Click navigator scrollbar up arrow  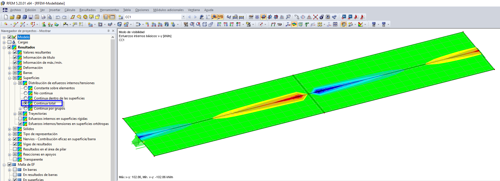pos(113,37)
